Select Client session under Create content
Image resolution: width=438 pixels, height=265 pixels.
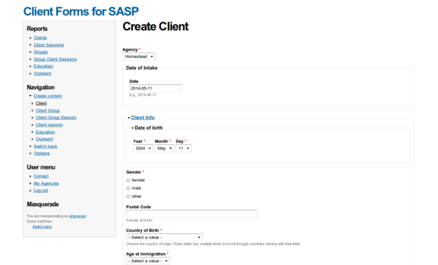coord(49,125)
